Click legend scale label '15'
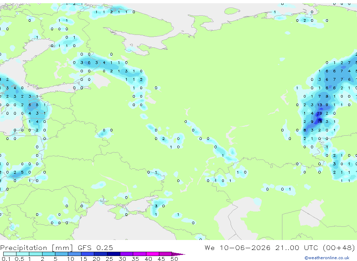Image resolution: width=357 pixels, height=261 pixels. tap(84, 259)
